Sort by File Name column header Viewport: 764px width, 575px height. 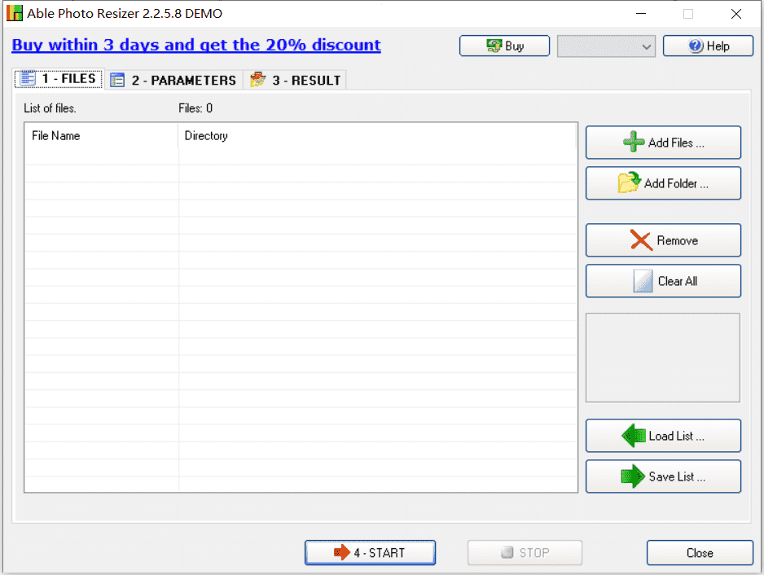101,136
